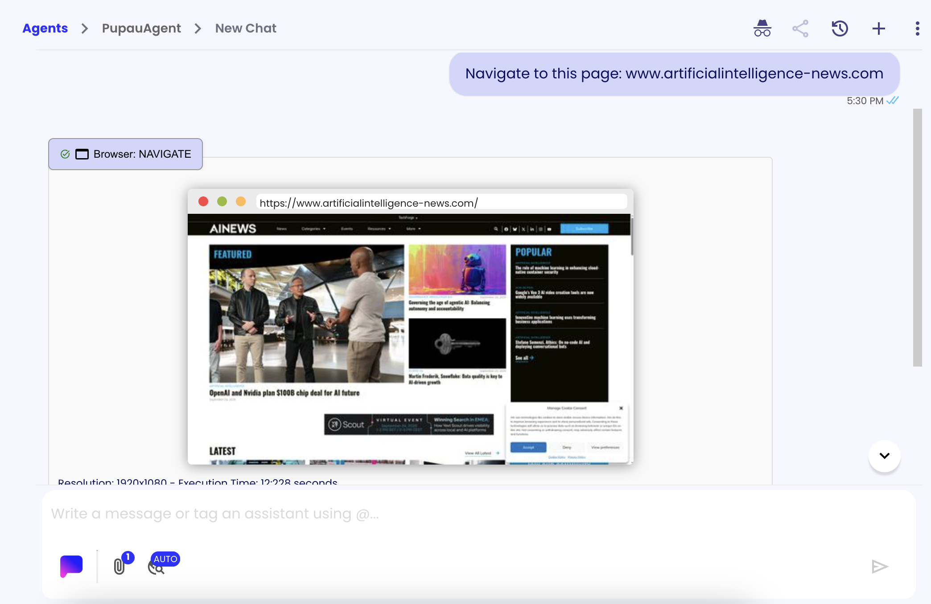Click the success check icon on NAVIGATE

[x=65, y=154]
